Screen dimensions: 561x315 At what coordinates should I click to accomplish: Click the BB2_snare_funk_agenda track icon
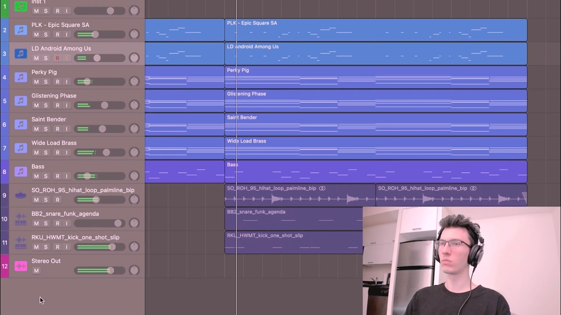click(x=21, y=219)
